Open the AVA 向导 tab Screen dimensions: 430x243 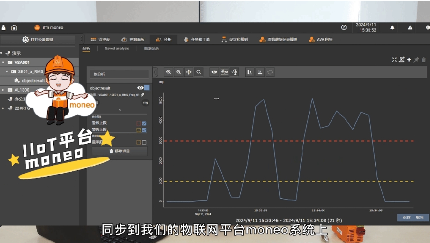pos(321,40)
